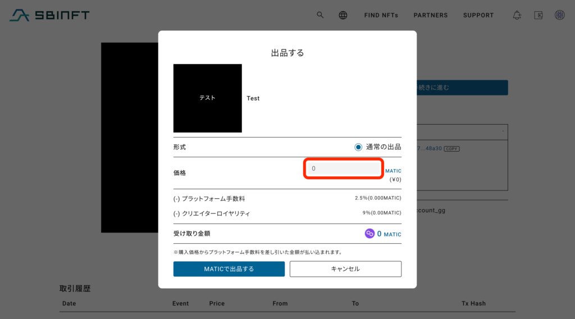Click the From column header
This screenshot has width=575, height=319.
pos(280,303)
